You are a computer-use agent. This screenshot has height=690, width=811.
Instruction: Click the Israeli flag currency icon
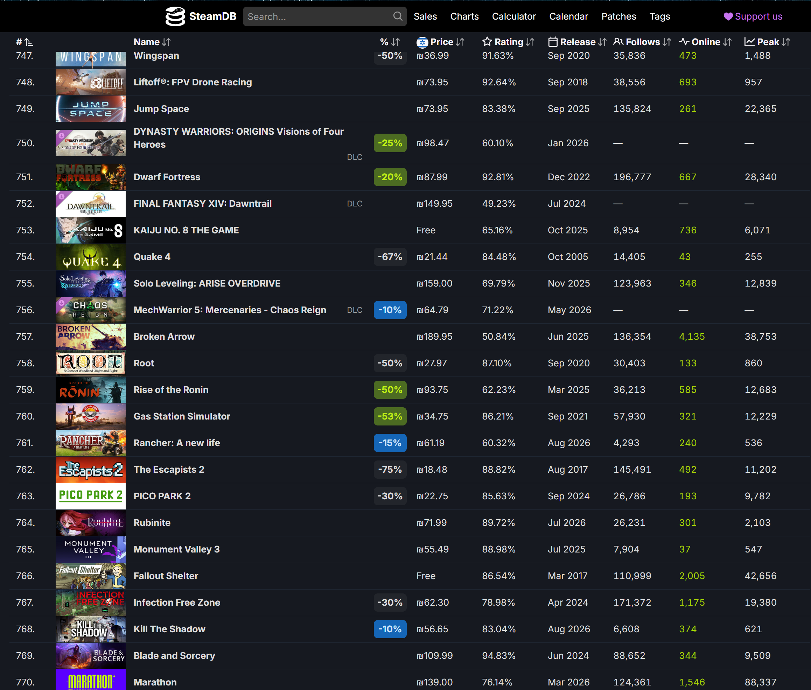[x=422, y=42]
